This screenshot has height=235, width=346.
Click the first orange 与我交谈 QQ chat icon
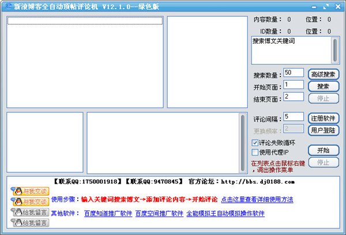point(30,191)
